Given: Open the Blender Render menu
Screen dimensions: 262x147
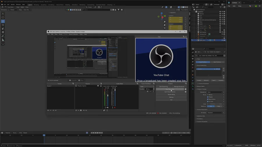Looking at the screenshot, I should pos(13,4).
